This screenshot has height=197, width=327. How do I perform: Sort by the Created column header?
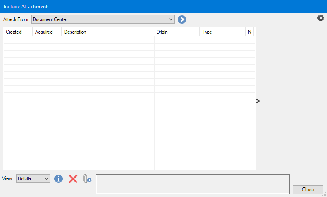18,32
